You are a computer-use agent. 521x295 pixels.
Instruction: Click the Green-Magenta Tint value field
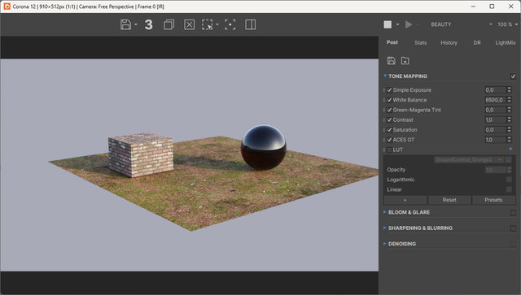point(495,110)
